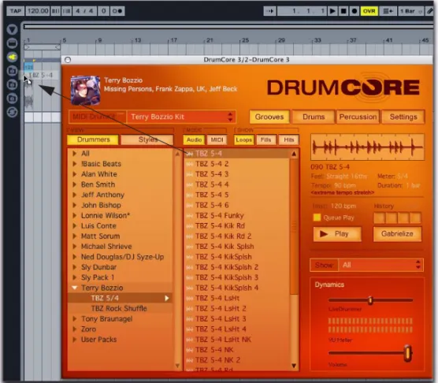Click the waveform icon beside TBZ 5-4 NK
This screenshot has height=383, width=438.
coord(190,350)
